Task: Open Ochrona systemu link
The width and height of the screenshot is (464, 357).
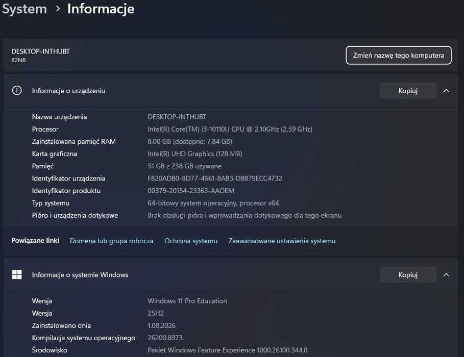Action: 191,241
